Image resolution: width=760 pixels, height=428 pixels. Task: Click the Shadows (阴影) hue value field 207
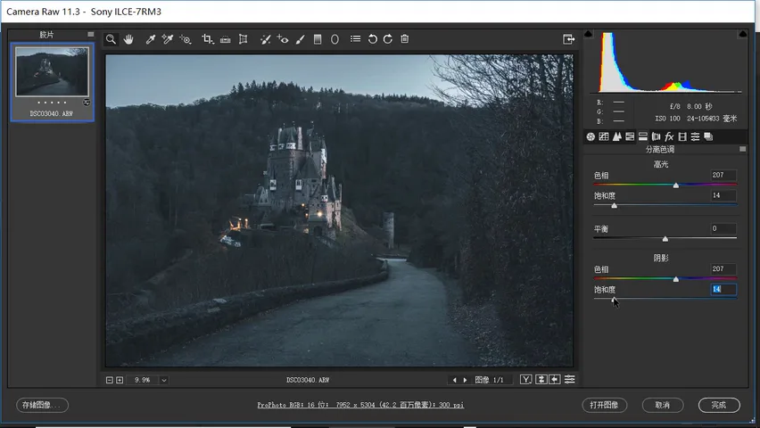click(723, 269)
